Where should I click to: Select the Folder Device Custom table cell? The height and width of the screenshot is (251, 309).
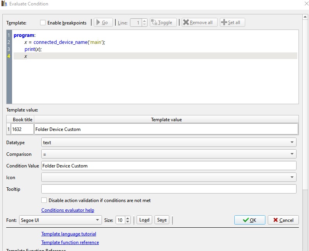(x=166, y=129)
